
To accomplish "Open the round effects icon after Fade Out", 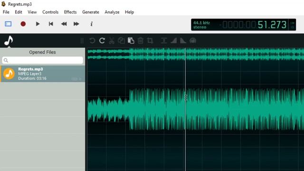I will [x=193, y=40].
